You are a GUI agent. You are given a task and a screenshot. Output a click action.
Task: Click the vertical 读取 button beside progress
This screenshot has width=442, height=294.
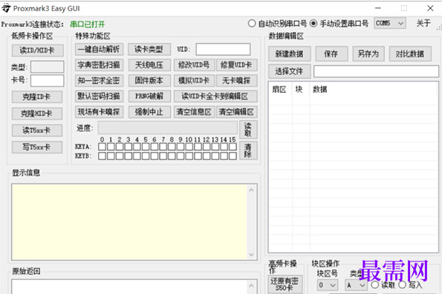pos(248,129)
